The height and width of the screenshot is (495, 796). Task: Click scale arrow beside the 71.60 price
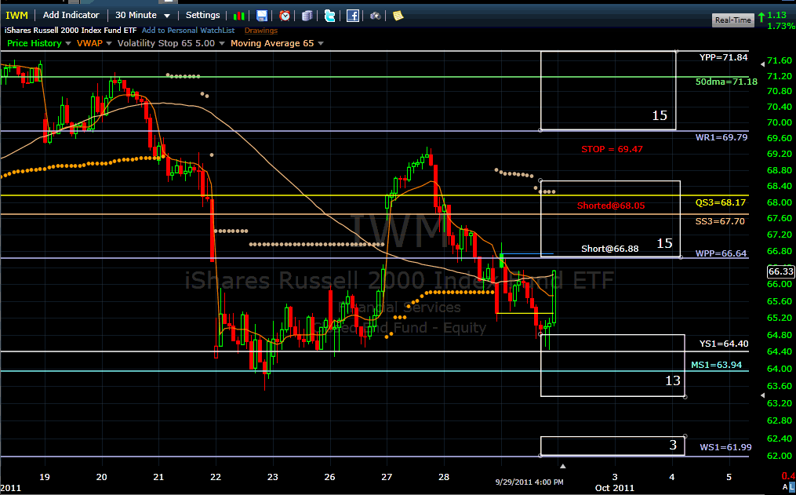pos(762,64)
